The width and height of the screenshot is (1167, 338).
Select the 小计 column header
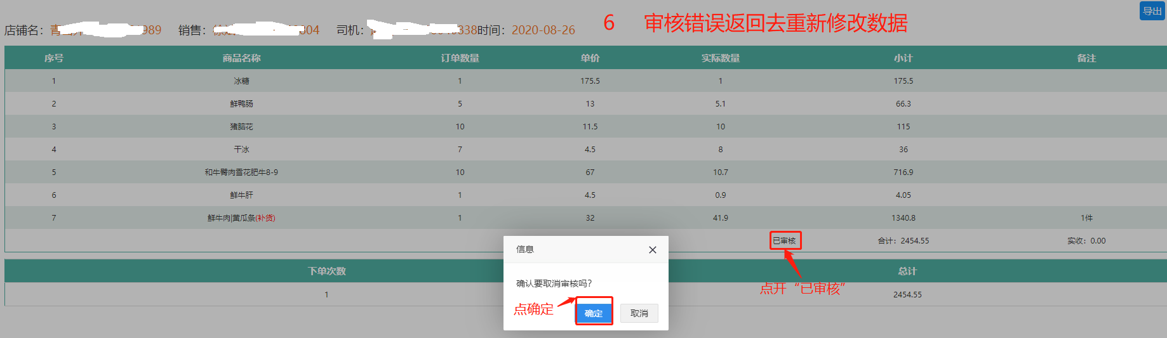tap(903, 58)
